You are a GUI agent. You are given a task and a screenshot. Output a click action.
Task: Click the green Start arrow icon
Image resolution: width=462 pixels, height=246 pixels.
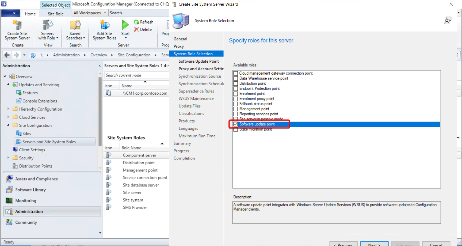tap(125, 25)
